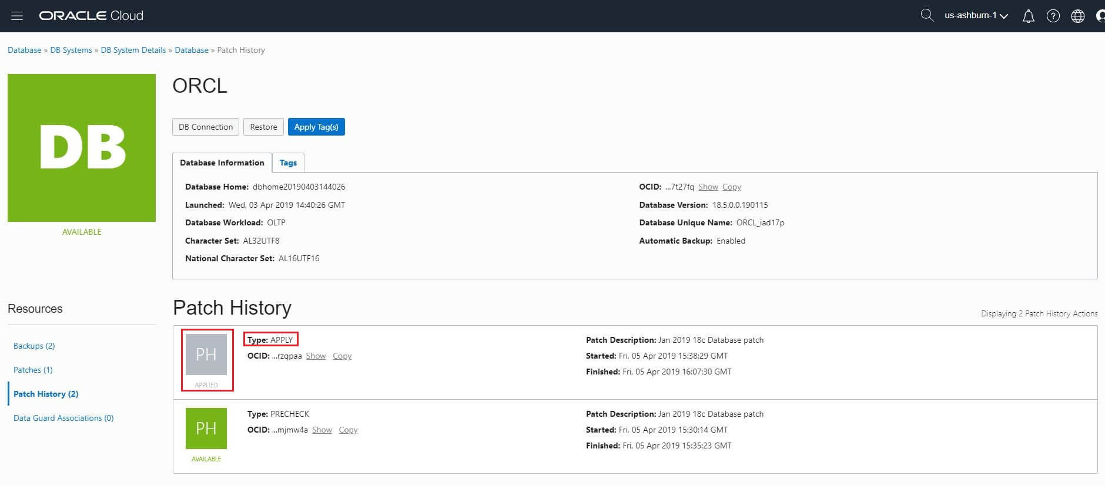Click the AVAILABLE status under DB icon
Viewport: 1105px width, 486px height.
[x=82, y=232]
